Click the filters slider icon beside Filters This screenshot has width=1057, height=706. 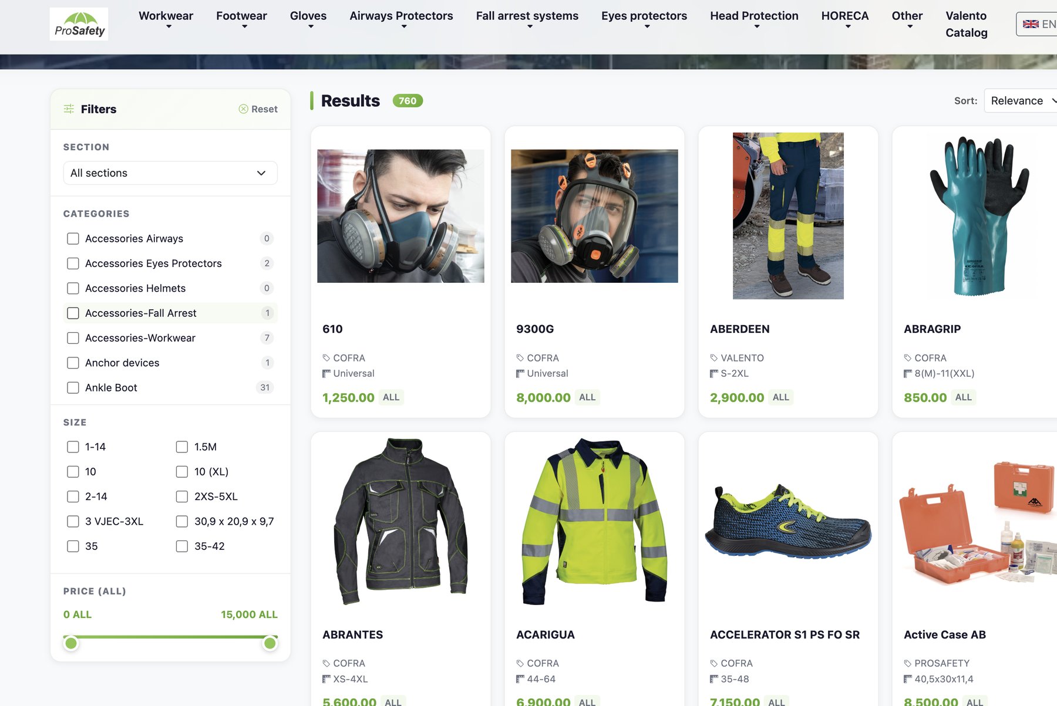69,109
